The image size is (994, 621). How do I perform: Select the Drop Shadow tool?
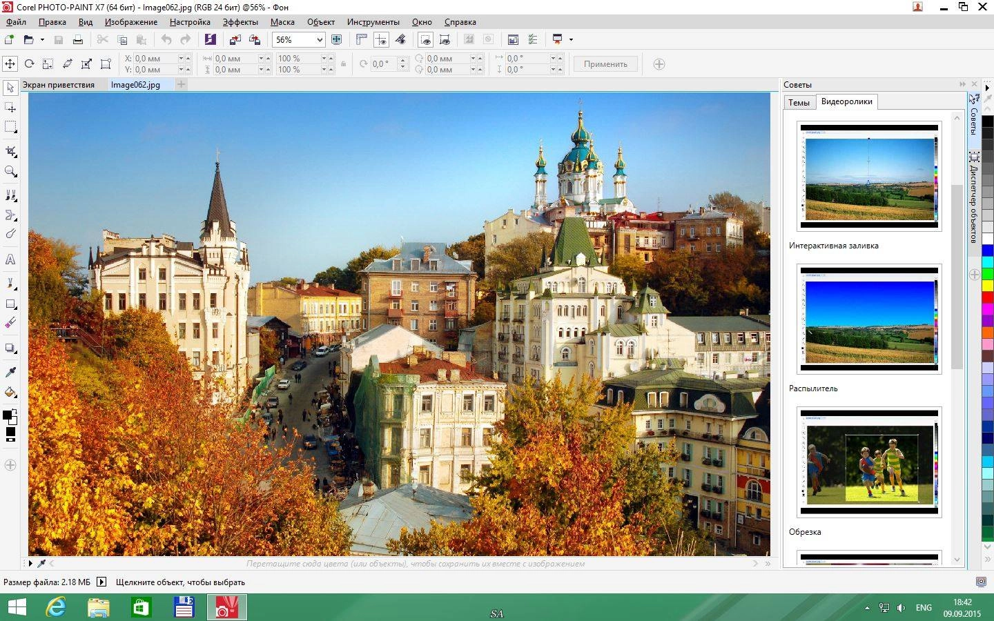(x=10, y=348)
